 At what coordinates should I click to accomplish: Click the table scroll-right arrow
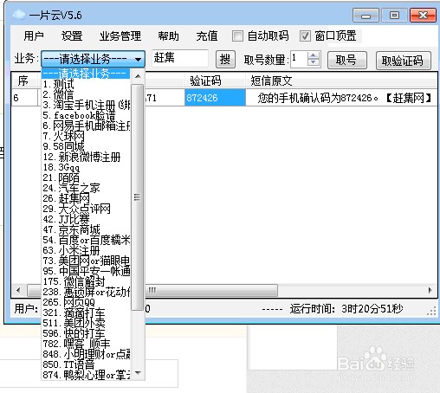(x=430, y=290)
